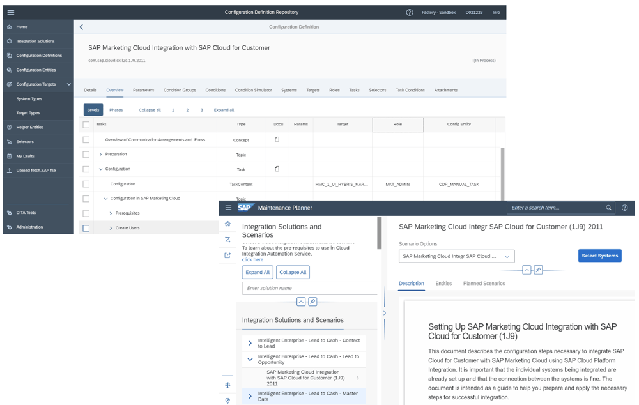The width and height of the screenshot is (639, 405).
Task: Check the Configuration in SAP Marketing Cloud checkbox
Action: click(86, 199)
